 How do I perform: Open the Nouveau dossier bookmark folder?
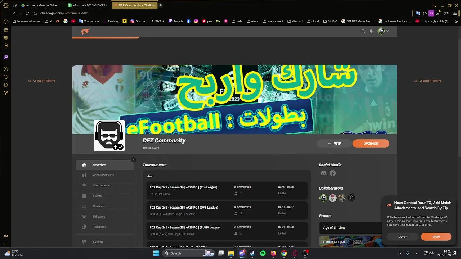(26, 21)
